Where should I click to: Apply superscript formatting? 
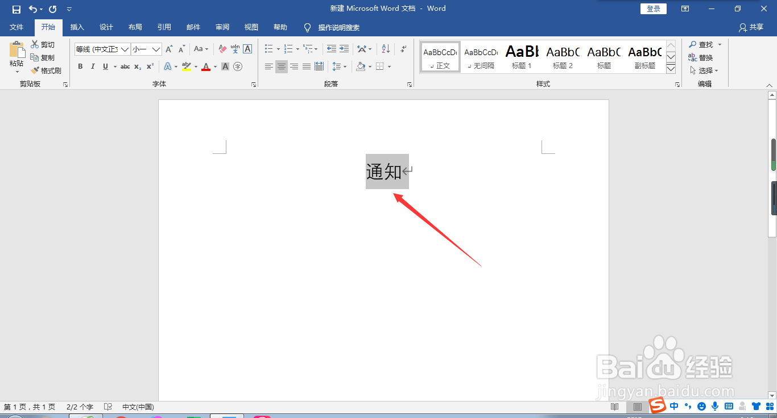coord(150,66)
